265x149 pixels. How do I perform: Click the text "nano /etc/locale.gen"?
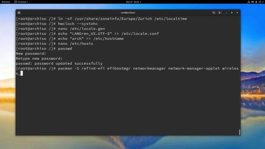coord(82,29)
